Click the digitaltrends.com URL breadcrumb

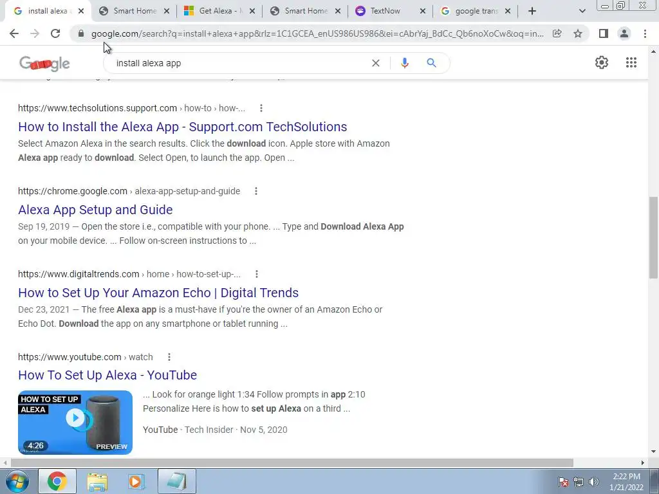pos(129,274)
